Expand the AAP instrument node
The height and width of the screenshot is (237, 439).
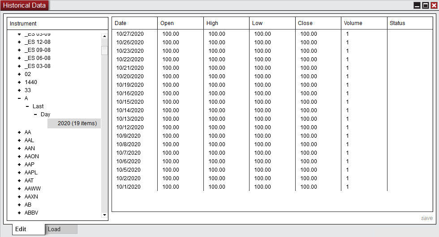click(x=19, y=165)
